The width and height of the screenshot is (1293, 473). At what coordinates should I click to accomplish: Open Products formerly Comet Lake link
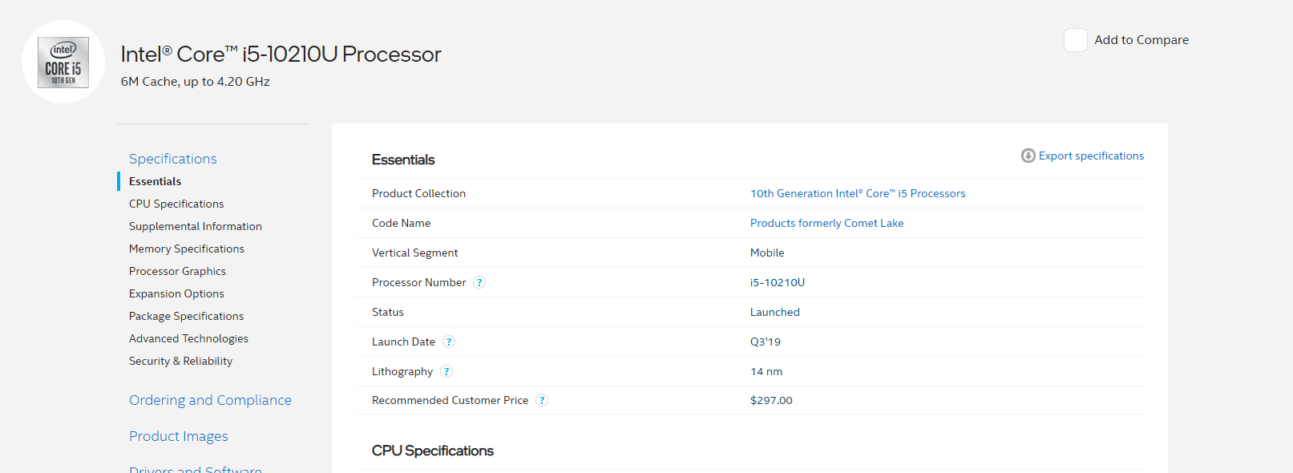[x=826, y=223]
